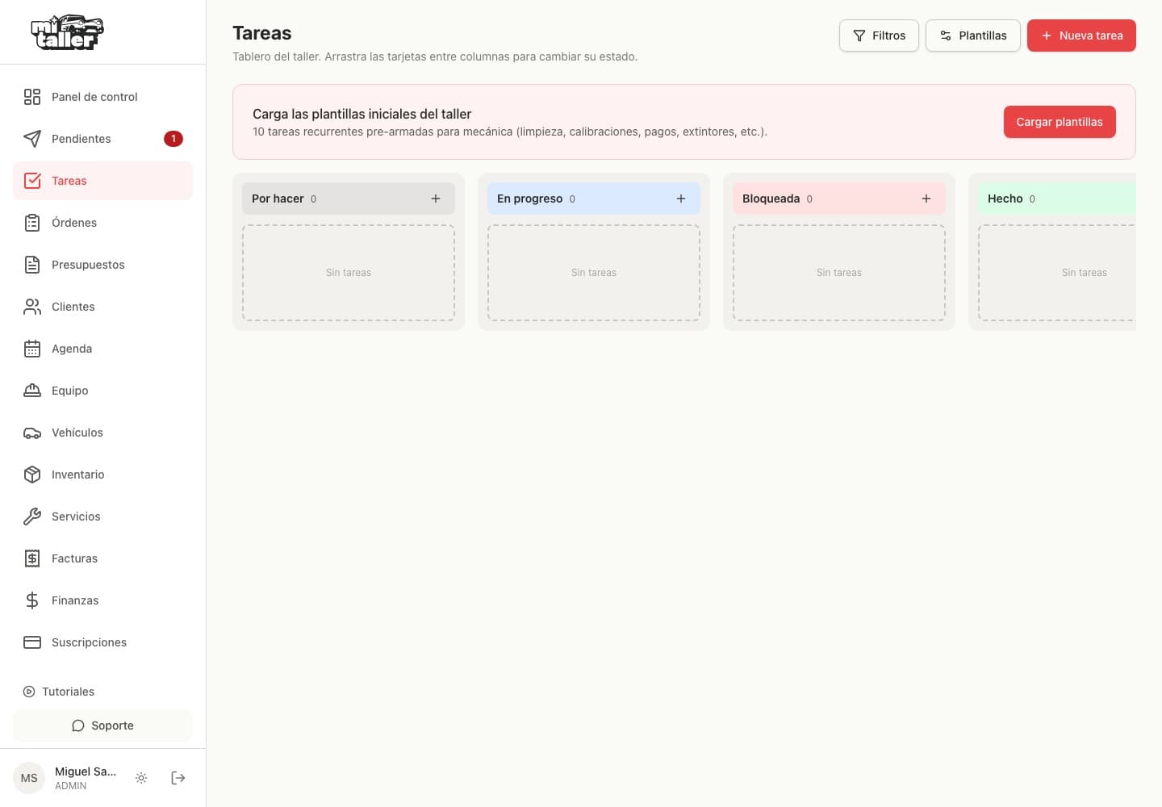Add task in En progreso column
1162x807 pixels.
[681, 199]
